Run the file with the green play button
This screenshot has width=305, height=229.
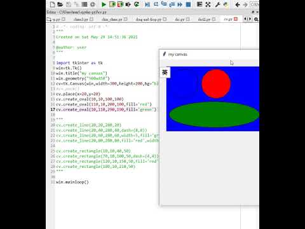(104, 4)
